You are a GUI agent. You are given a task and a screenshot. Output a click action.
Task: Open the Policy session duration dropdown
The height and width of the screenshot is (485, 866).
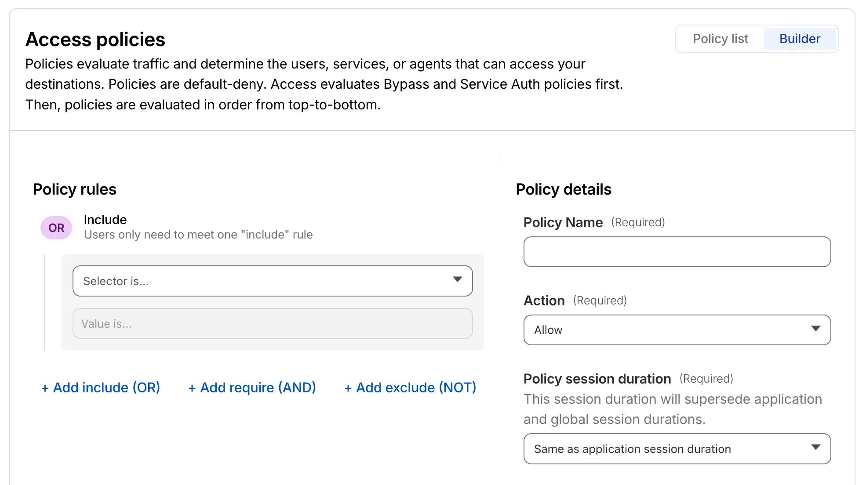pos(677,449)
